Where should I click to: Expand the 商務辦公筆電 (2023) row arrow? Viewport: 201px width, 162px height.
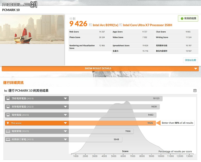[65, 139]
